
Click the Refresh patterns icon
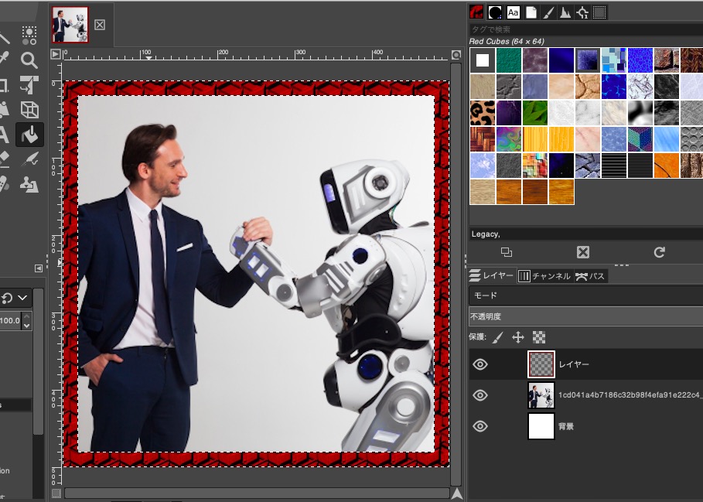[x=659, y=252]
